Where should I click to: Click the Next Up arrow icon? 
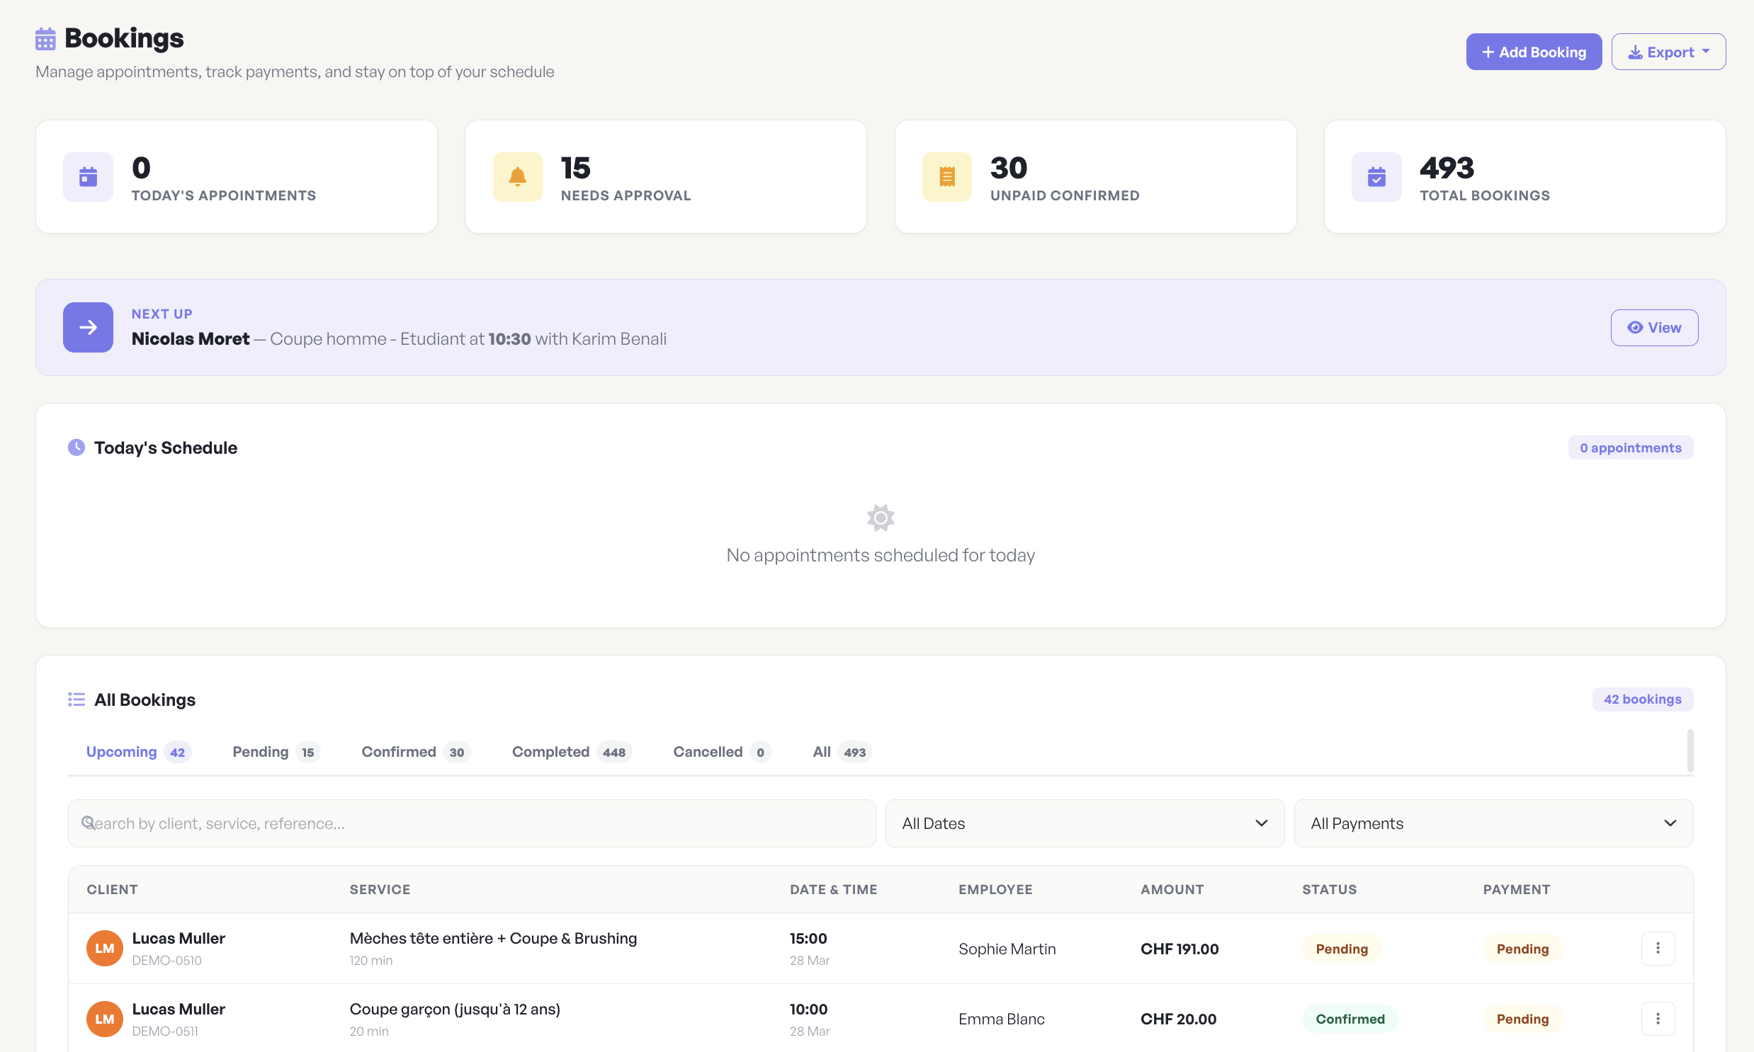88,328
